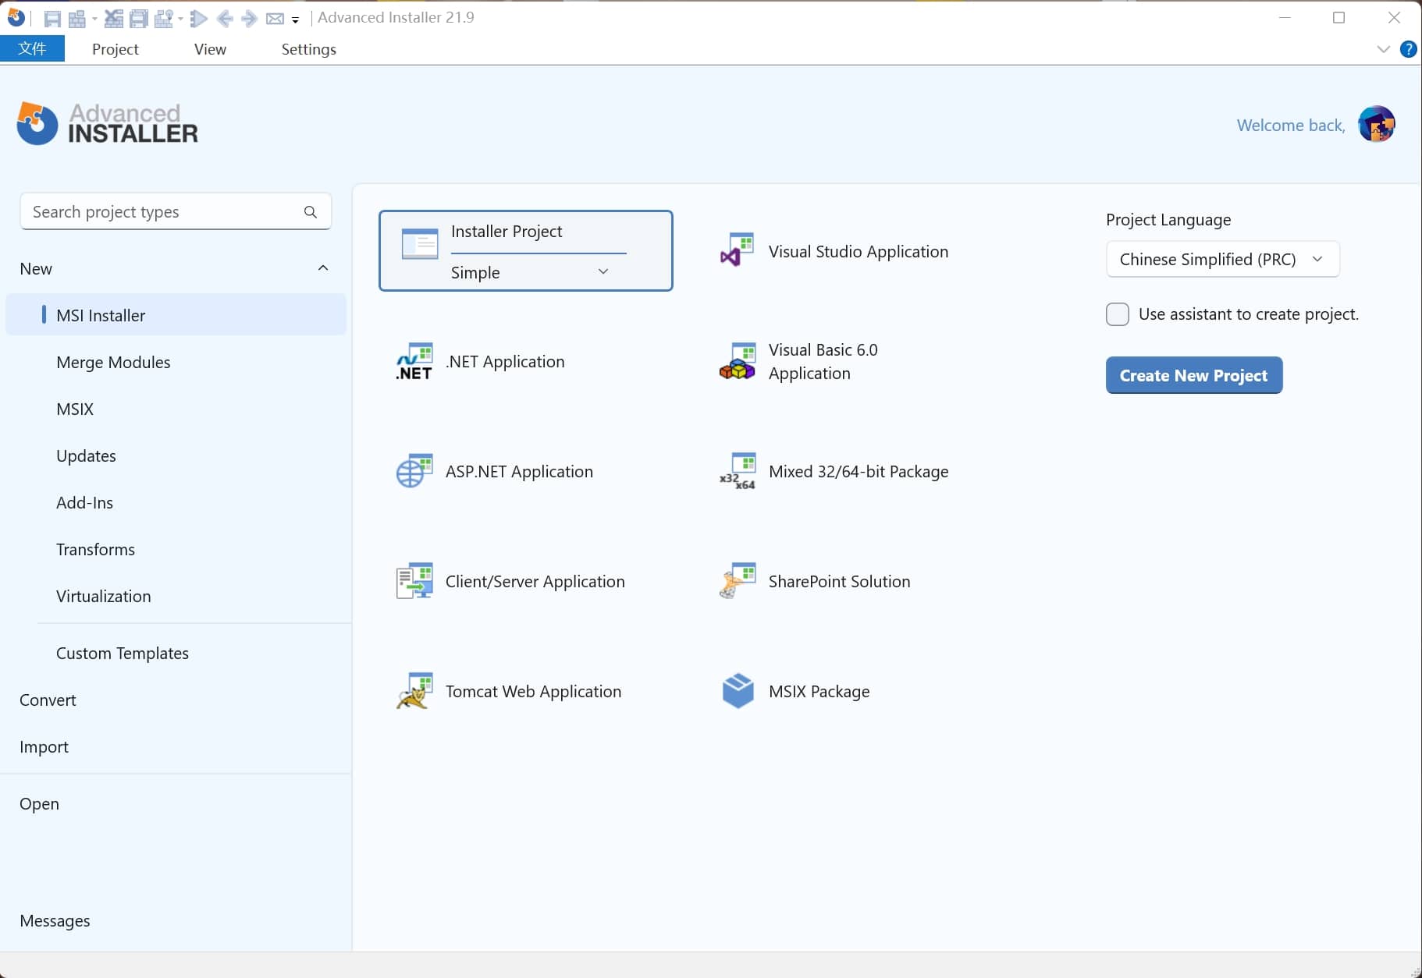The image size is (1422, 978).
Task: Click the Create New Project button
Action: coord(1193,375)
